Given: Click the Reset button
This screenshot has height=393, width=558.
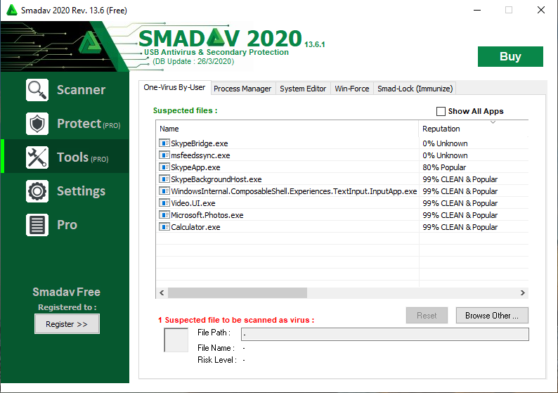Looking at the screenshot, I should (x=427, y=316).
